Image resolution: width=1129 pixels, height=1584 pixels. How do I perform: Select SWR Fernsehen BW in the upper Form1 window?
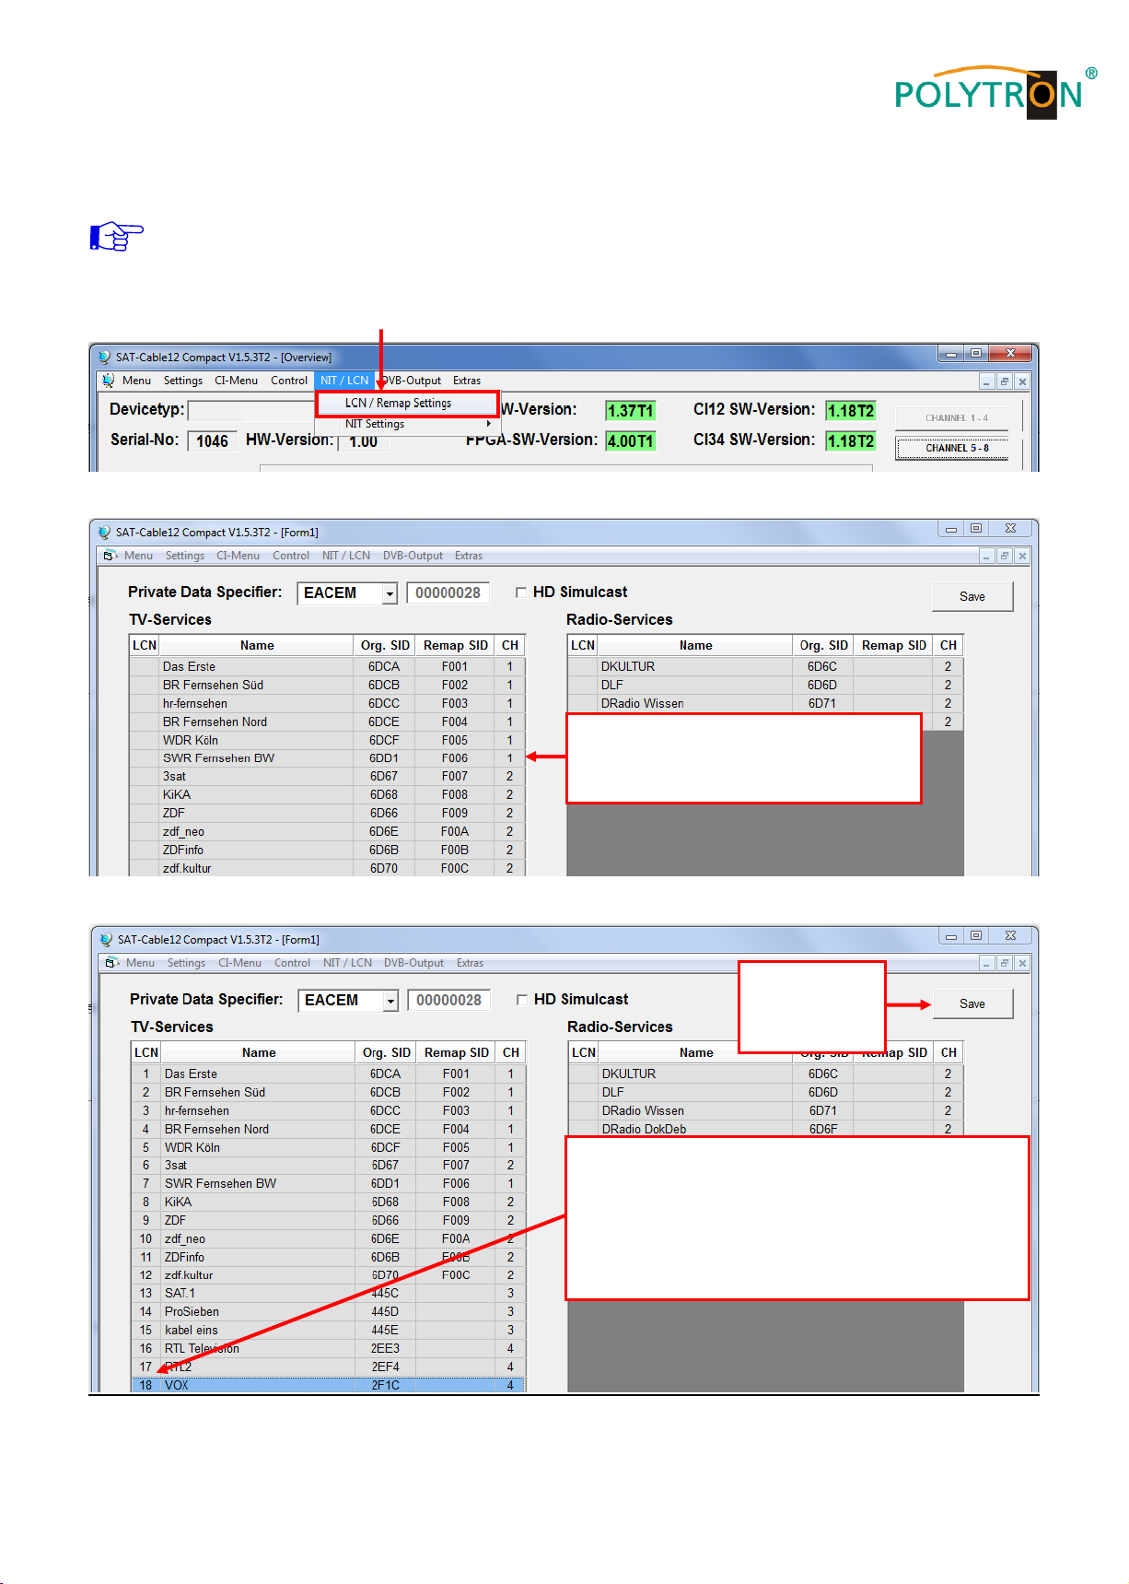(x=327, y=758)
